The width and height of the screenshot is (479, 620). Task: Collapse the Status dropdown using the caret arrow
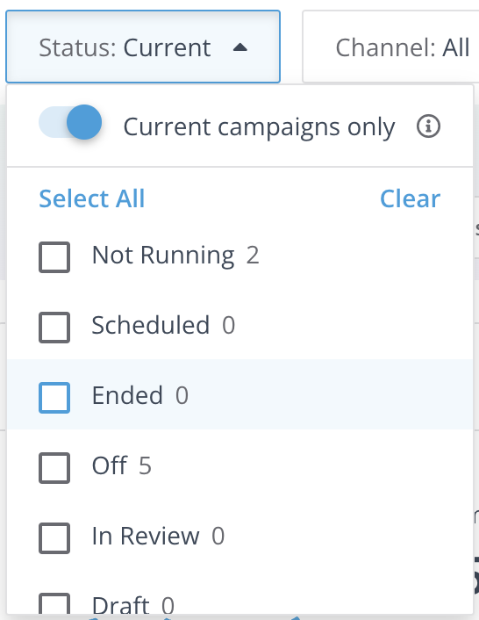pyautogui.click(x=240, y=47)
